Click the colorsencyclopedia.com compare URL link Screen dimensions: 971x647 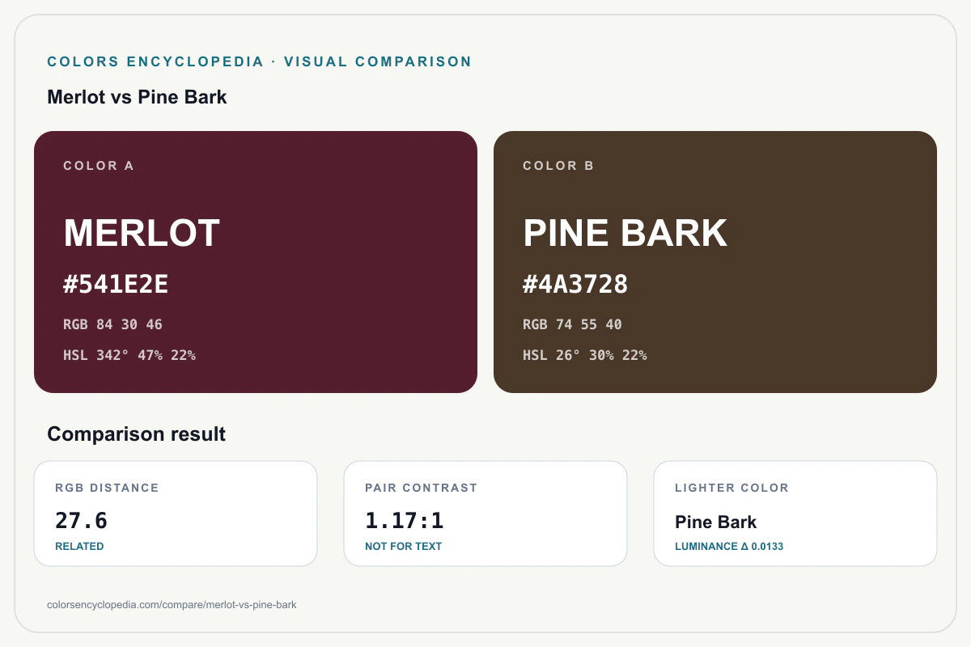[x=172, y=605]
